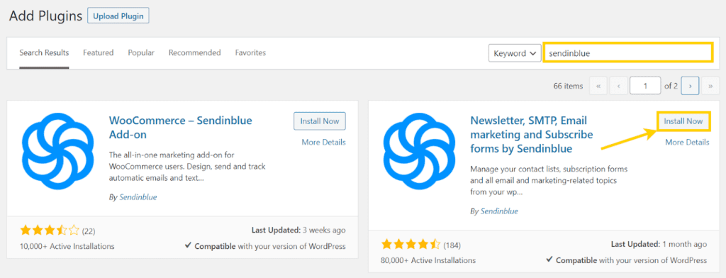Open the Recommended tab
The width and height of the screenshot is (726, 278).
point(194,52)
